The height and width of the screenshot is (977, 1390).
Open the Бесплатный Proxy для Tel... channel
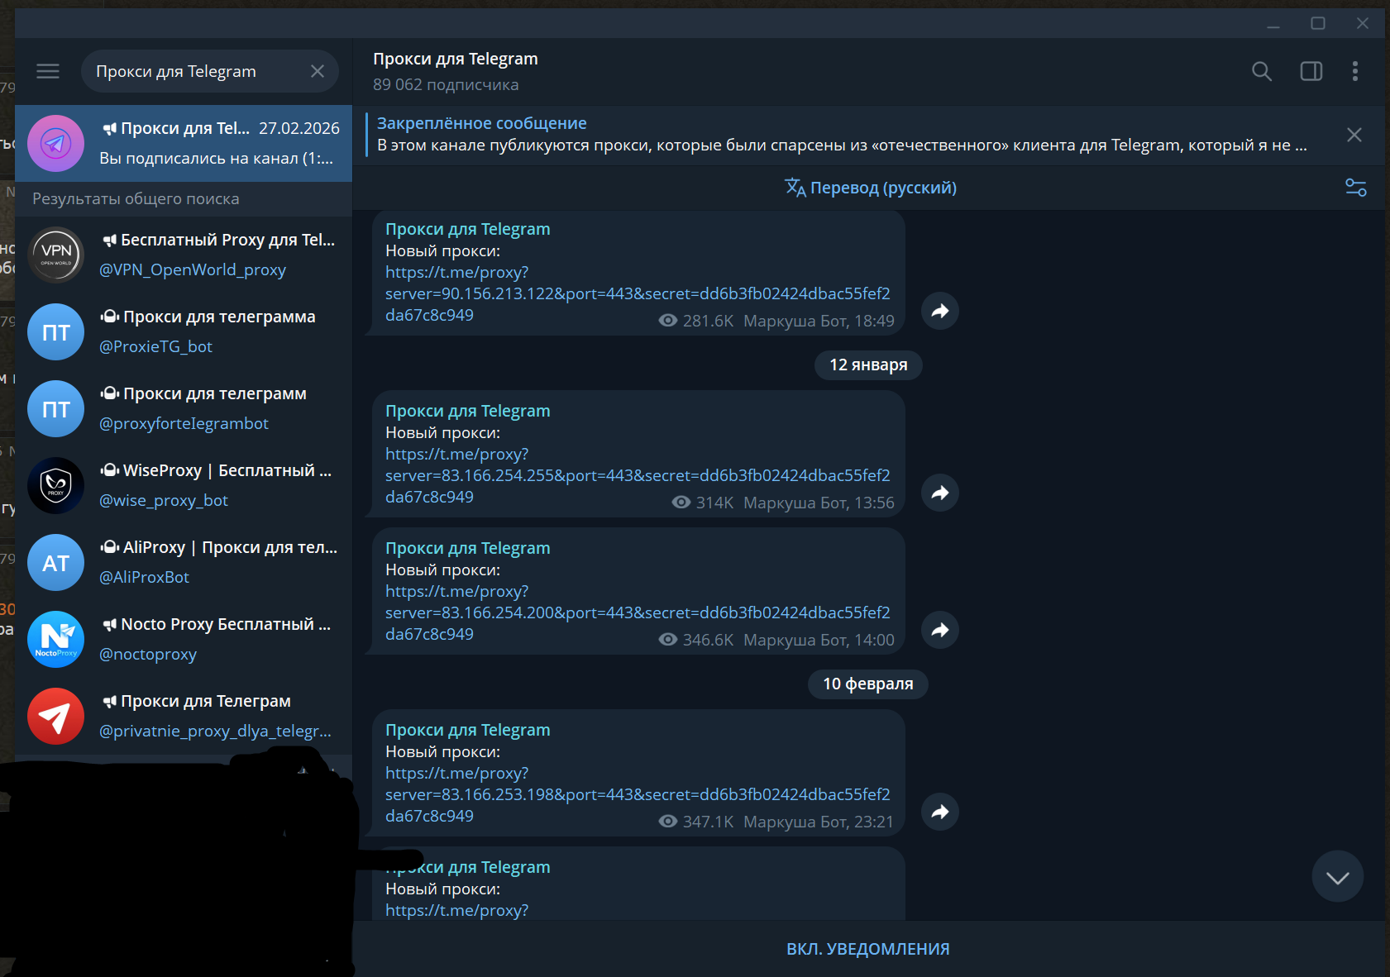(184, 255)
